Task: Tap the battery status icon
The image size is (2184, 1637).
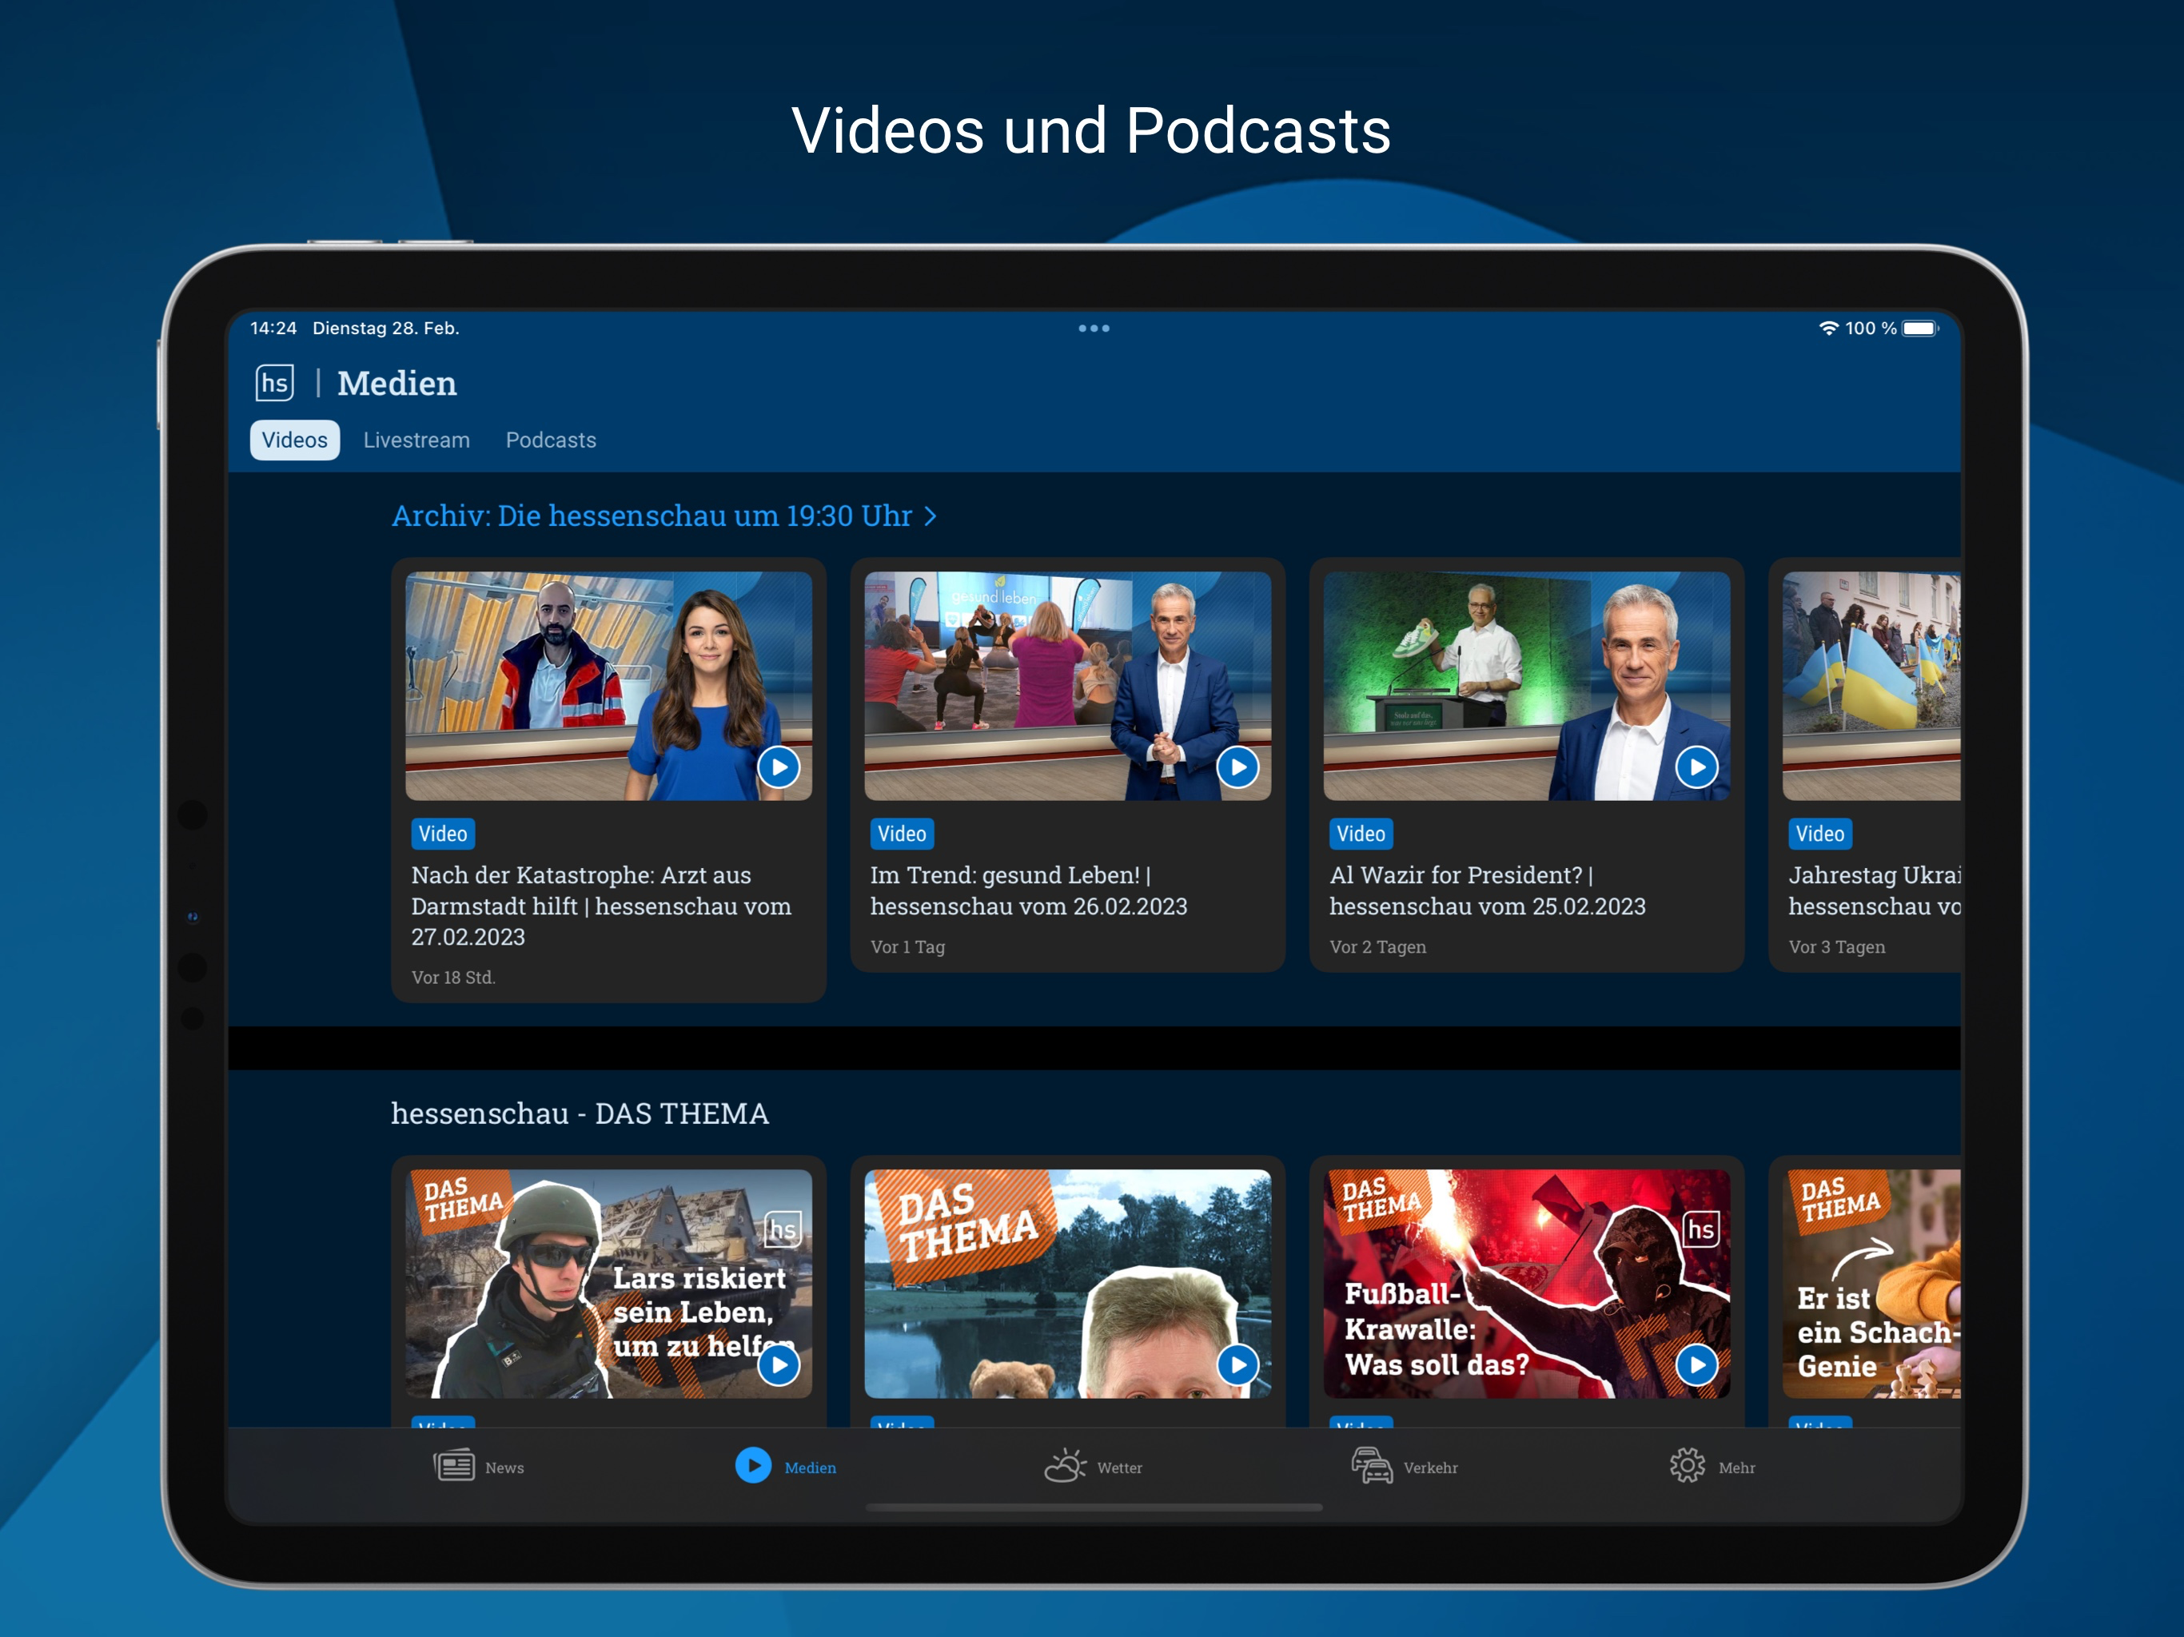Action: (x=1920, y=328)
